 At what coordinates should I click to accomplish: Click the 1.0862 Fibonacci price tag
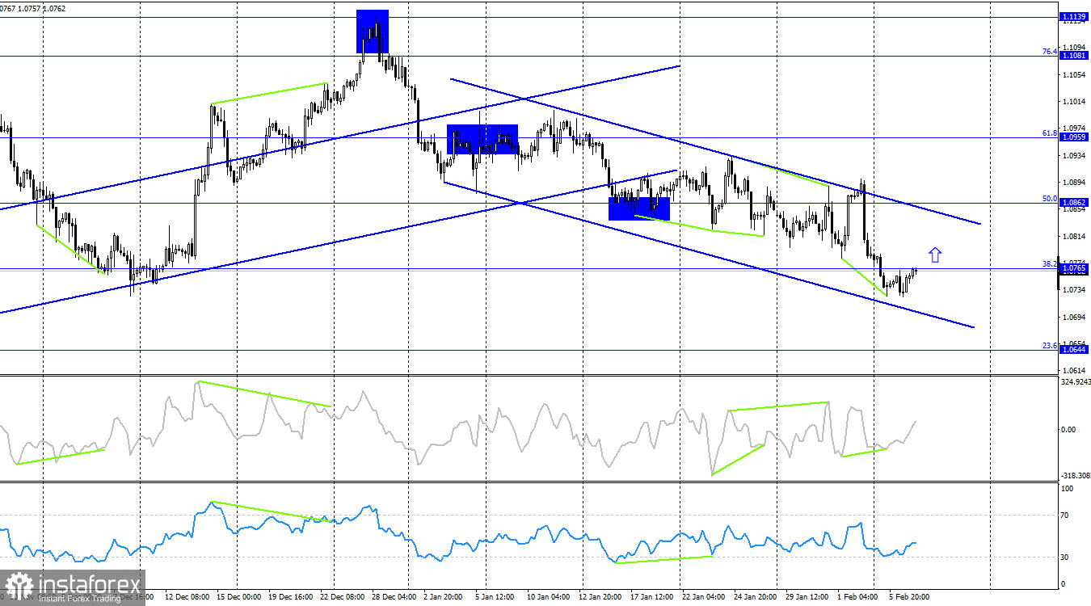coord(1074,203)
